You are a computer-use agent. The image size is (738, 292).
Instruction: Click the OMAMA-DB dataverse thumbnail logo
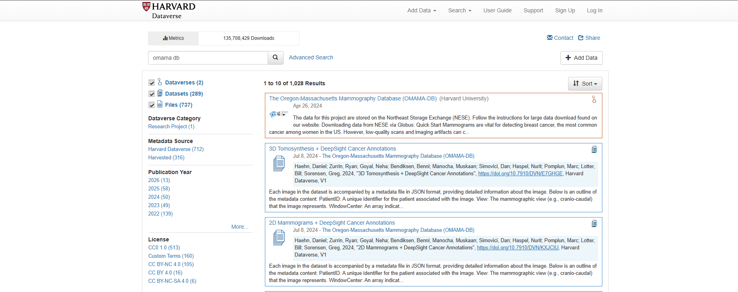tap(278, 114)
